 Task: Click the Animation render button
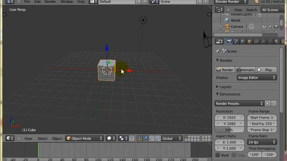245,70
